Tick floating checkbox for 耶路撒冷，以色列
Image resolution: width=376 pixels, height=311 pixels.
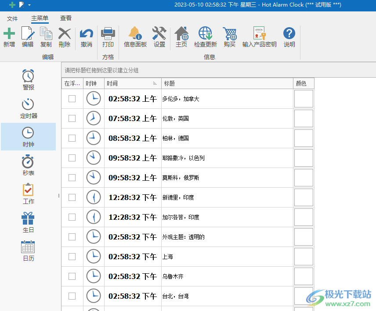72,158
